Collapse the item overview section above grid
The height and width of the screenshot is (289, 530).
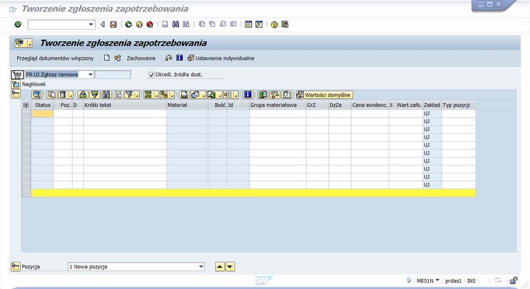(16, 94)
